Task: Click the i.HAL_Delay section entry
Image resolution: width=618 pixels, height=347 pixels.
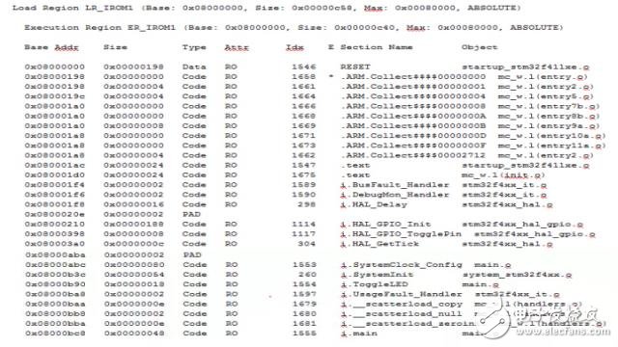Action: pos(374,204)
